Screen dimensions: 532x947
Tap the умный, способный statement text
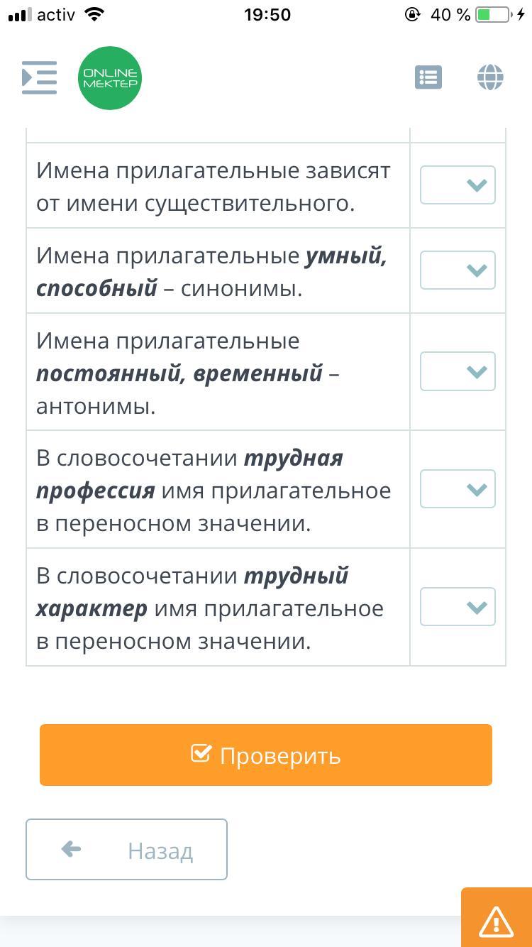tap(211, 272)
